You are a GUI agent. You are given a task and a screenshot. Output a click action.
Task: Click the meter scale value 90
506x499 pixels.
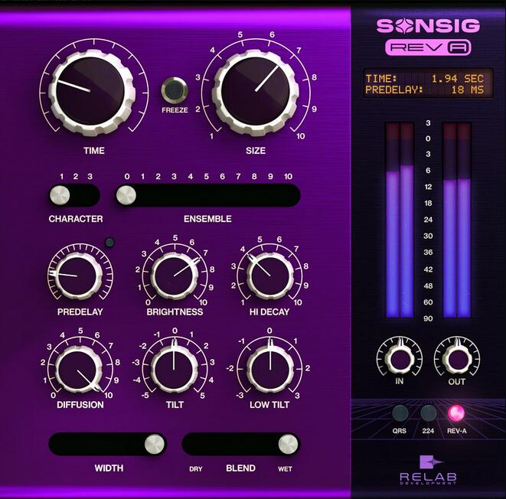[428, 318]
